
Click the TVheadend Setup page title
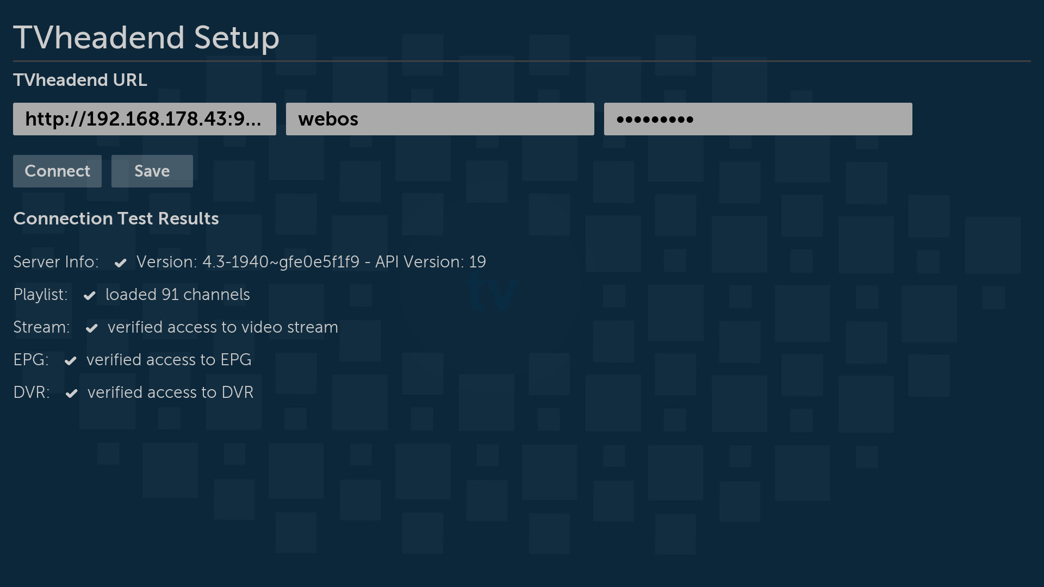coord(146,38)
